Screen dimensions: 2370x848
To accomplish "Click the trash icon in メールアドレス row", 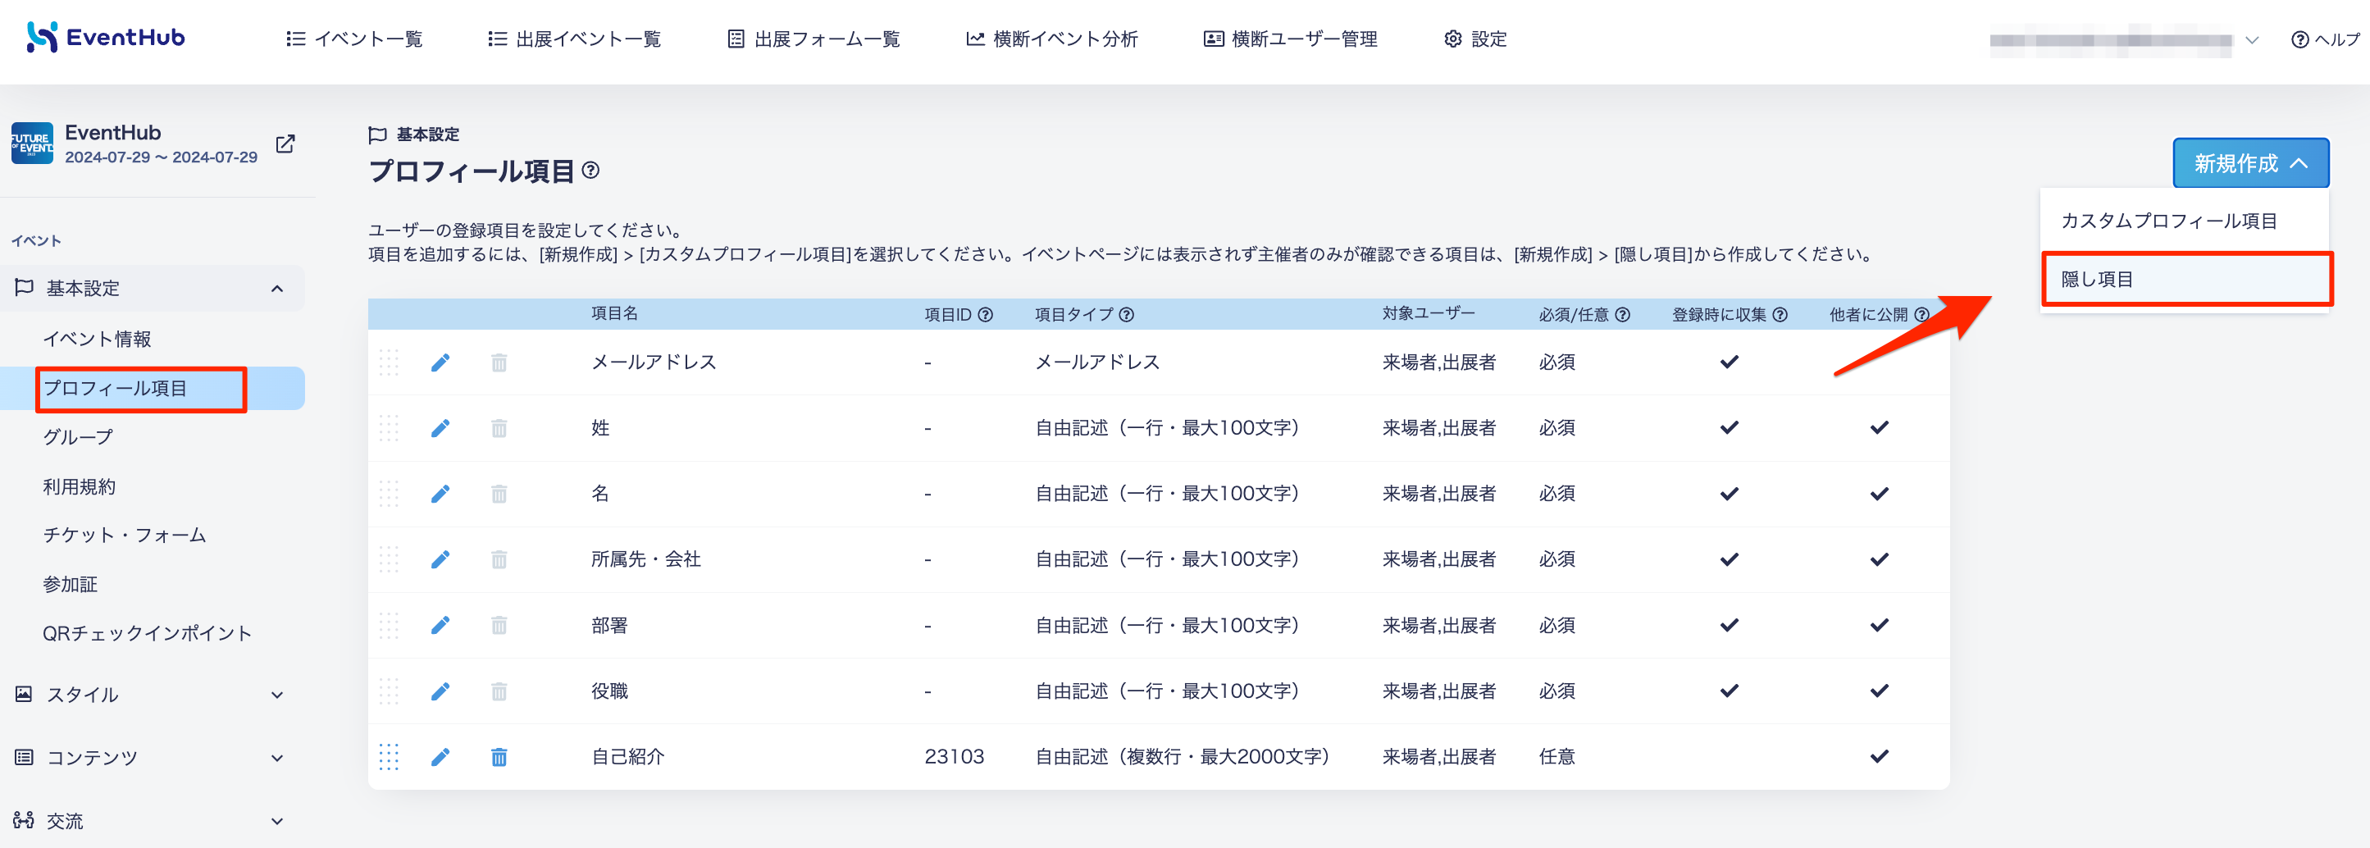I will pyautogui.click(x=499, y=362).
